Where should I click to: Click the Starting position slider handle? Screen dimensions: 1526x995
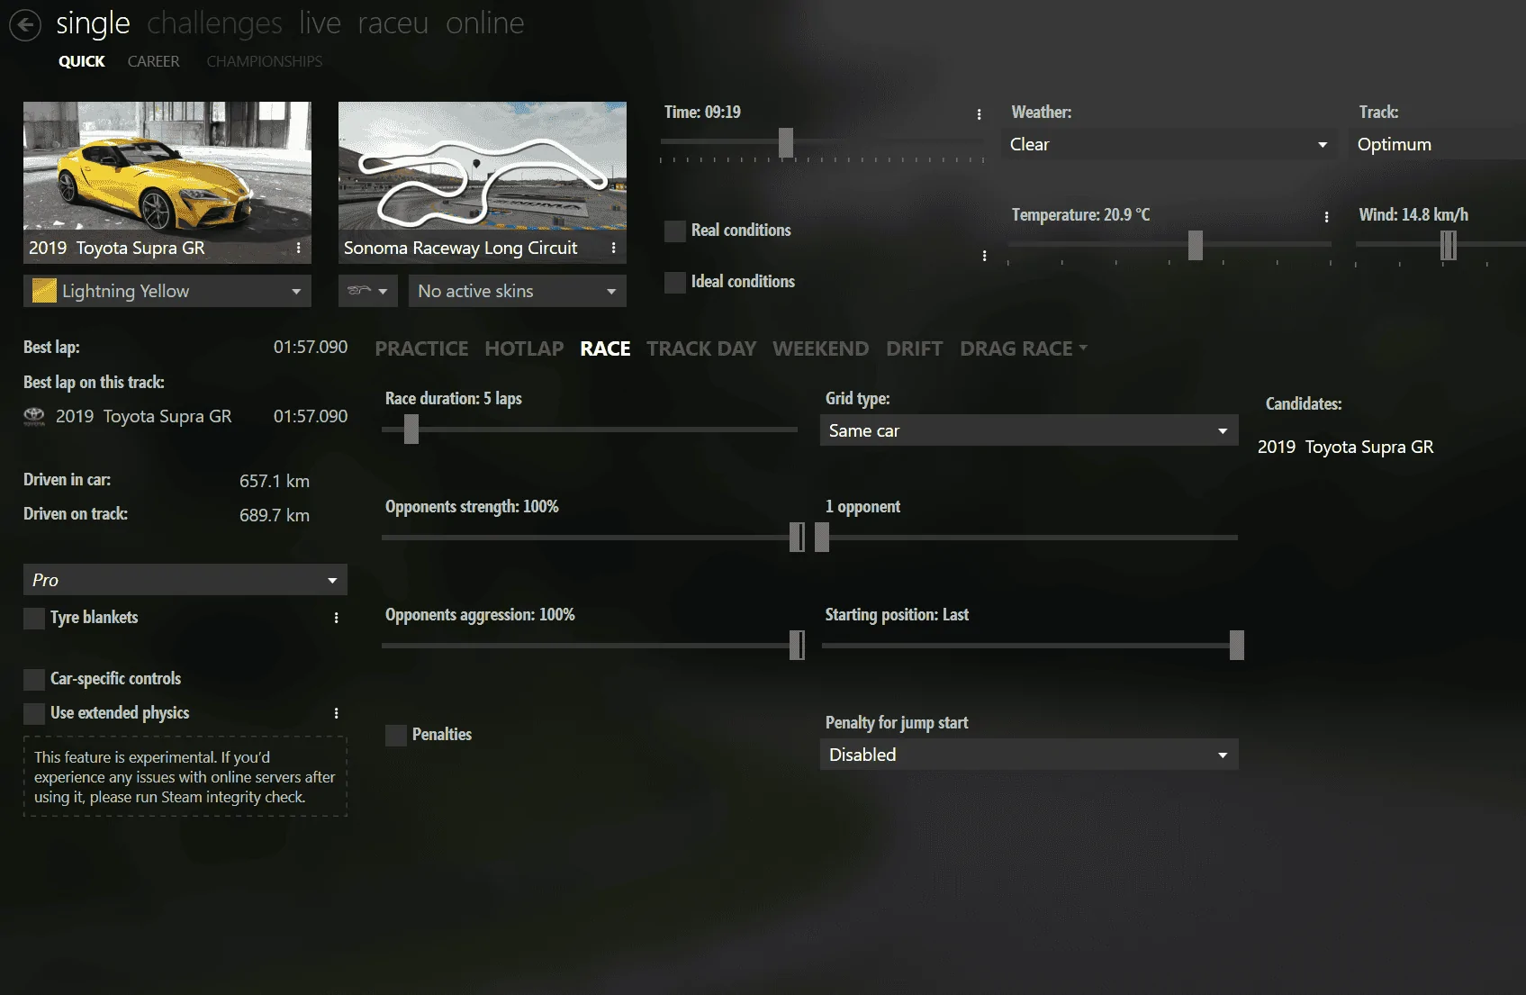point(1237,646)
